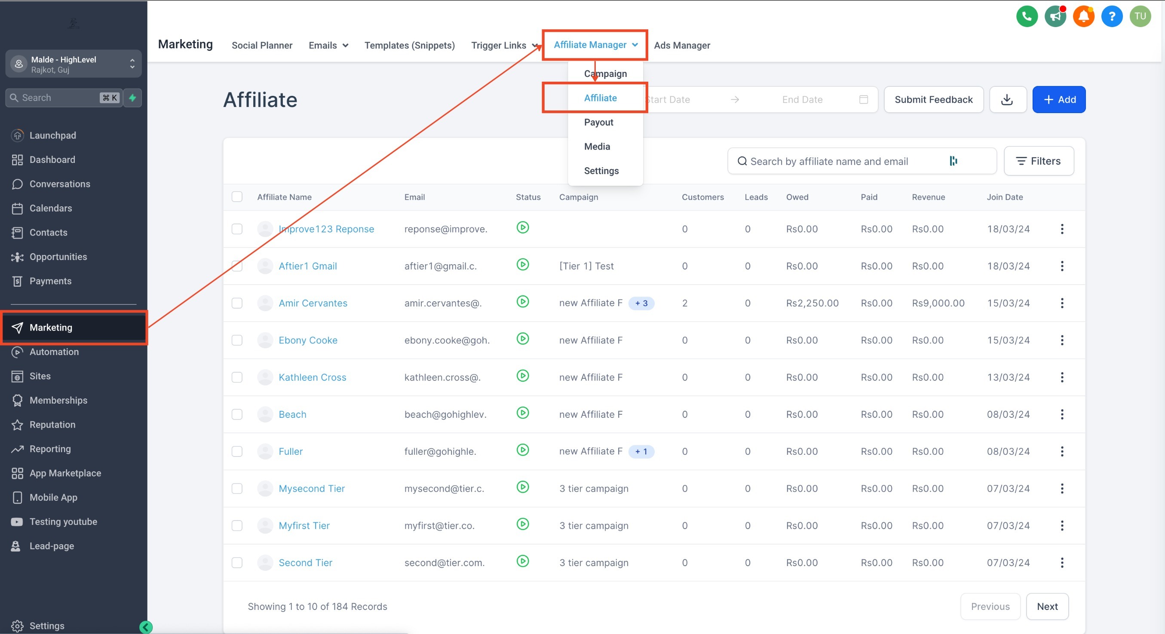This screenshot has height=634, width=1165.
Task: Open the Social Planner tab
Action: 262,45
